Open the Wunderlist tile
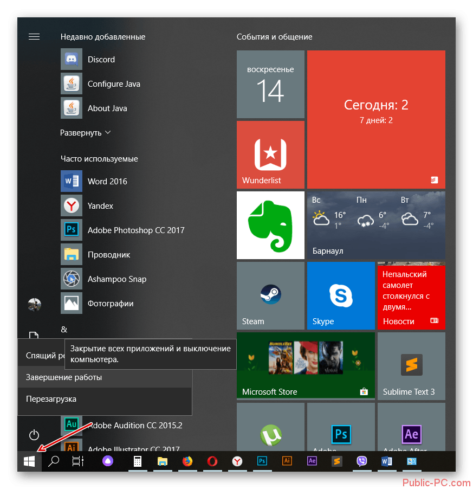The image size is (473, 489). [270, 155]
